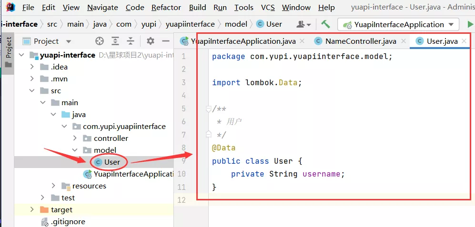Click the Build project hammer icon
The image size is (475, 227).
(326, 24)
